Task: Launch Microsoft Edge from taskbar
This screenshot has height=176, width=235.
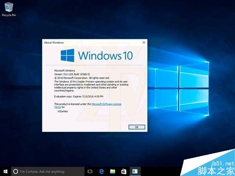Action: [101, 171]
